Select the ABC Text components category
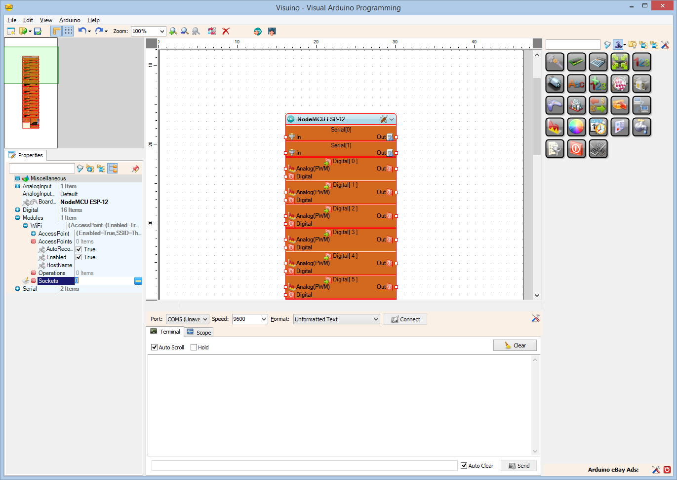The height and width of the screenshot is (480, 677). pos(576,84)
